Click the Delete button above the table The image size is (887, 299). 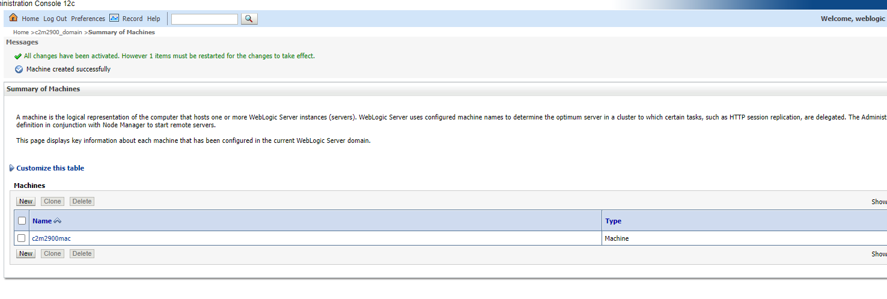(x=82, y=201)
